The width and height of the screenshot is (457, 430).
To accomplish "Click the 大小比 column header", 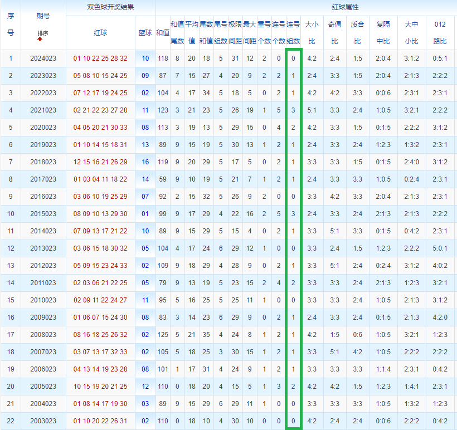I will (312, 33).
